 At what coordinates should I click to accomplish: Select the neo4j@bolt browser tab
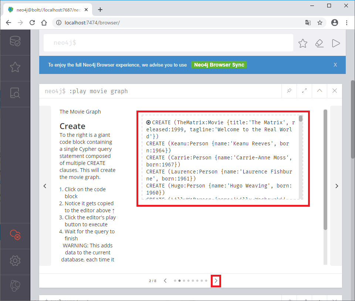pyautogui.click(x=48, y=10)
